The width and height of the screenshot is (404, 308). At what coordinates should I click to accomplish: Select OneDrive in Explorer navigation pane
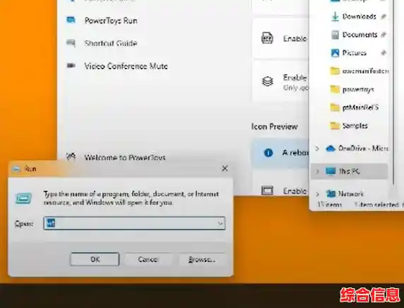[363, 148]
